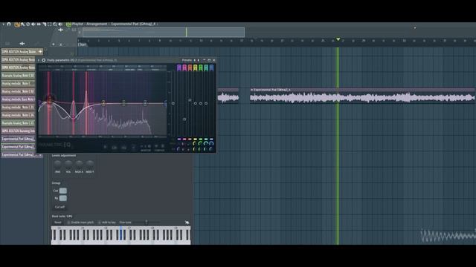Viewport: 476px width, 267px height.
Task: Enable the main pitch checkbox
Action: 68,222
